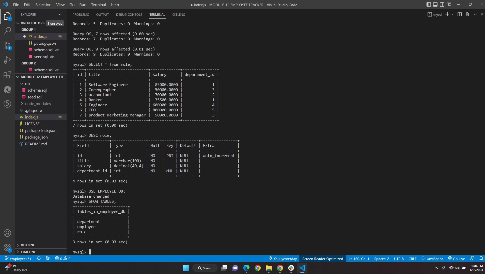Open Source Control showing 2 changes
This screenshot has height=274, width=485.
[7, 46]
